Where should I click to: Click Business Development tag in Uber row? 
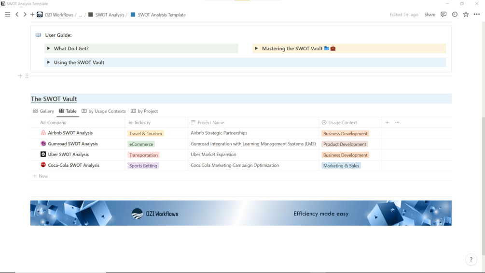coord(345,155)
